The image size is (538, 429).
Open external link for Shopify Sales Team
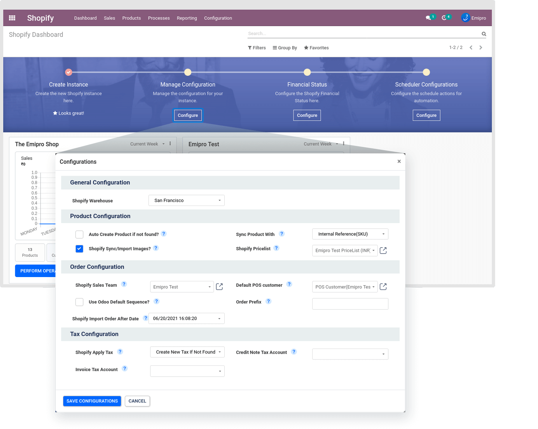219,287
